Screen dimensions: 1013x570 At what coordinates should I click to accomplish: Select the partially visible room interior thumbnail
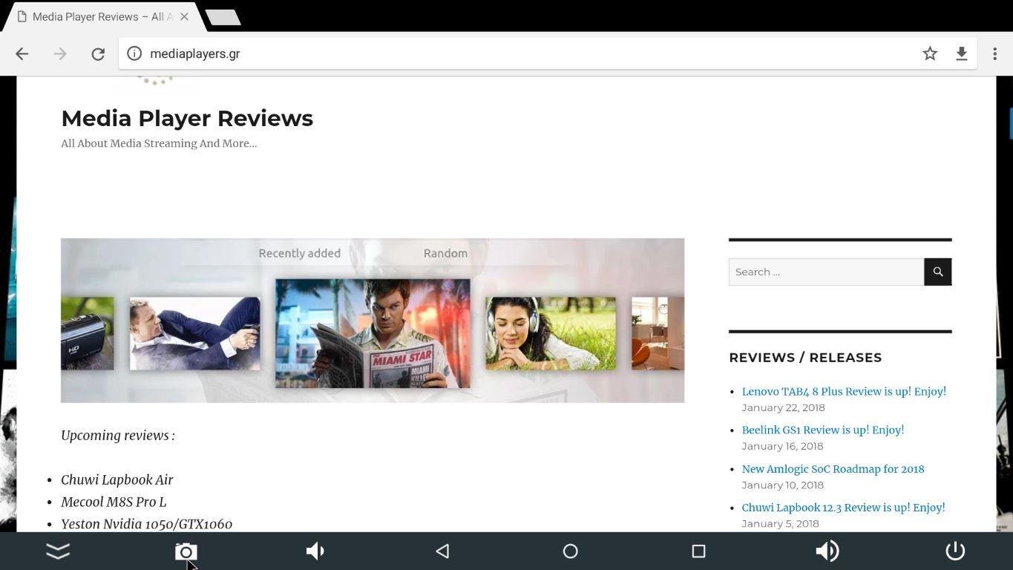pyautogui.click(x=658, y=333)
